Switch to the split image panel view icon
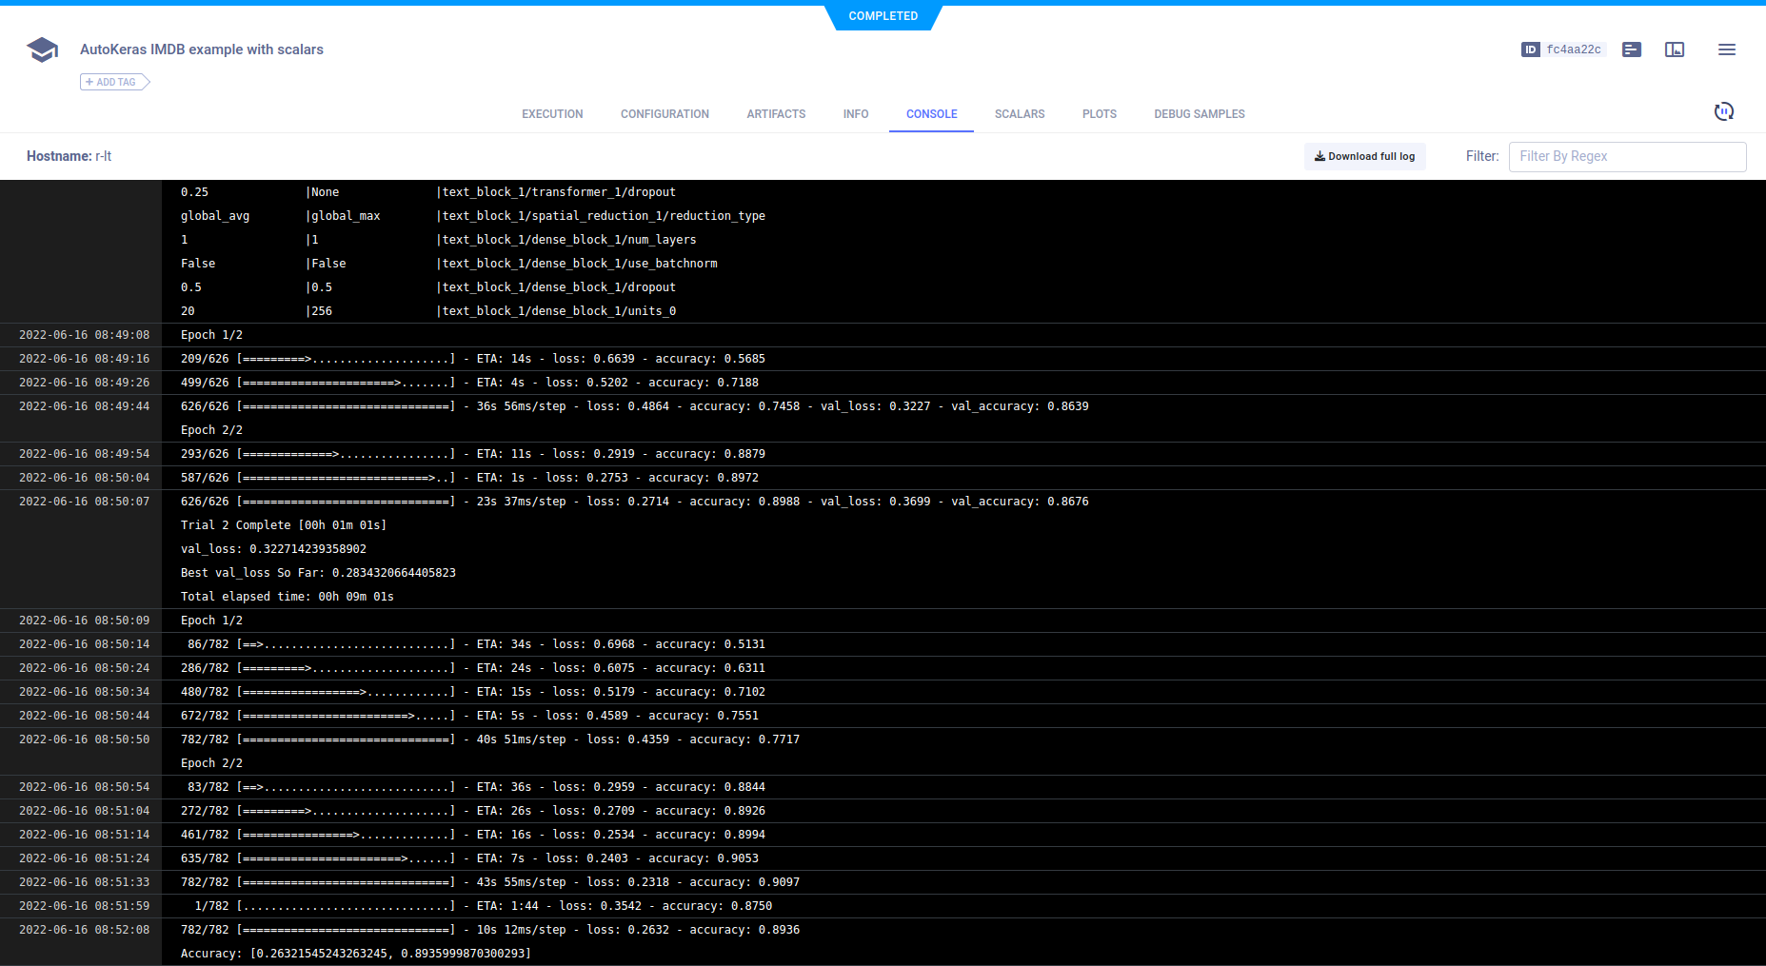 (x=1675, y=49)
